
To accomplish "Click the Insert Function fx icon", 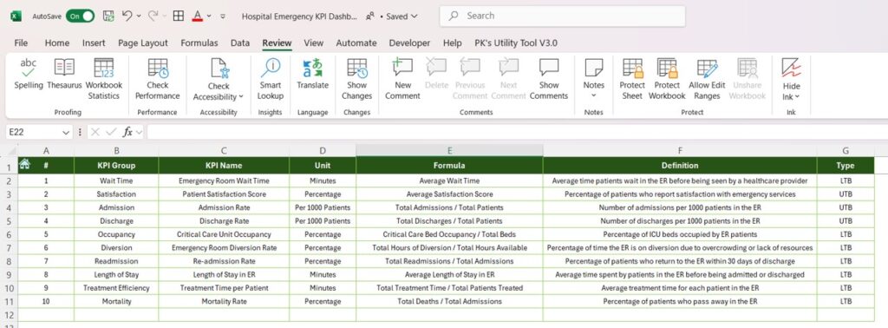I will tap(128, 132).
